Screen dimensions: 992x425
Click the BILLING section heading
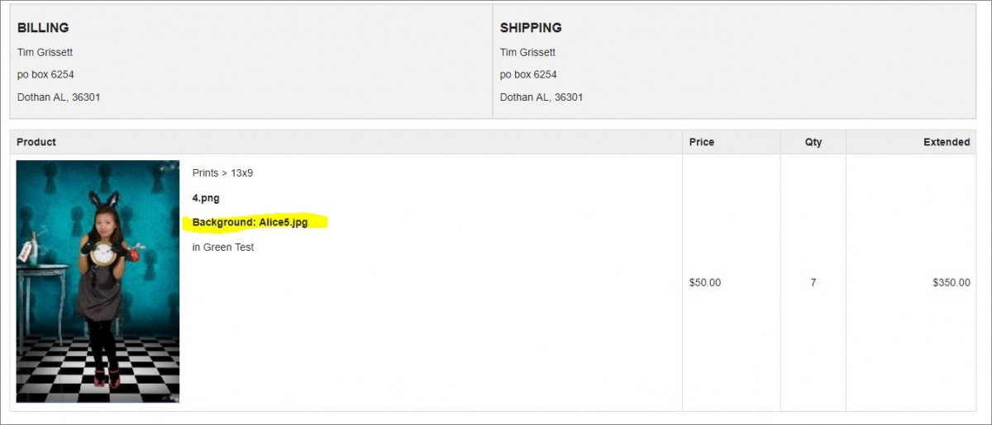(x=43, y=28)
